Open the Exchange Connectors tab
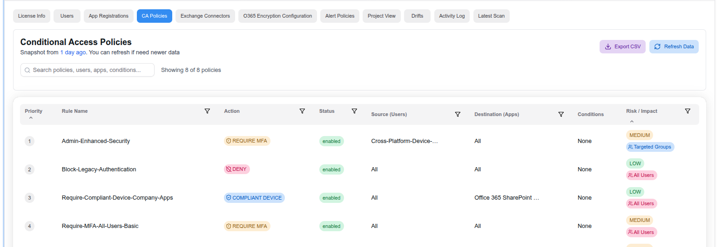 tap(205, 16)
